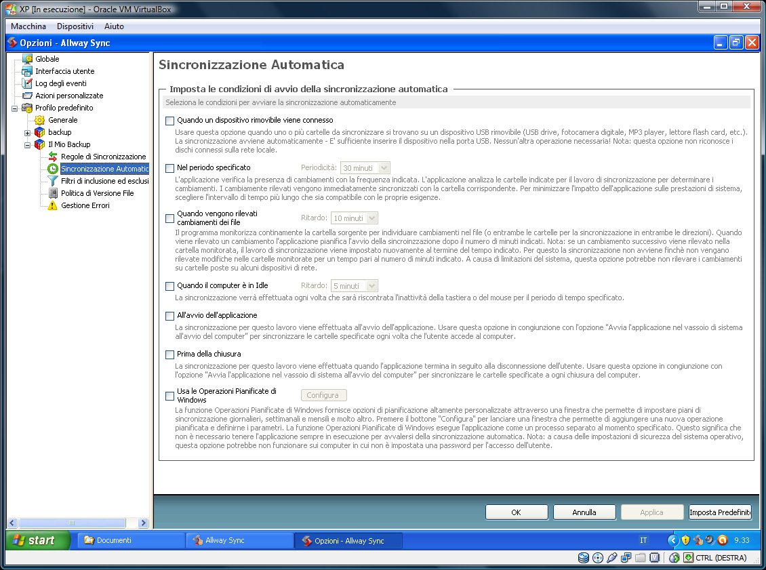This screenshot has height=570, width=766.
Task: Click the OK button
Action: 517,512
